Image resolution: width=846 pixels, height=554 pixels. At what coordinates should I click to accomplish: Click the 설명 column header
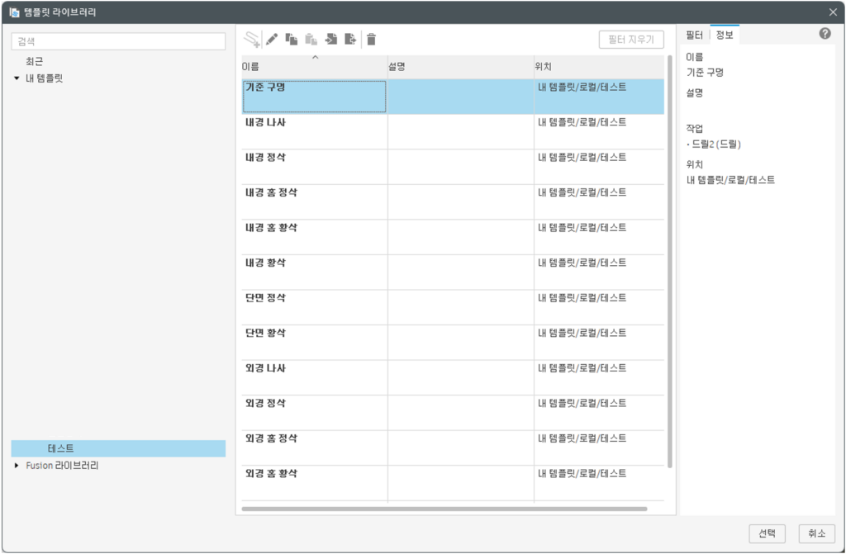461,67
